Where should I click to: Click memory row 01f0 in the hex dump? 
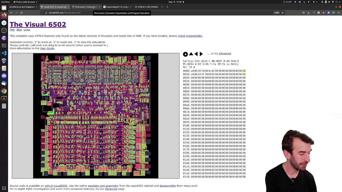click(214, 177)
